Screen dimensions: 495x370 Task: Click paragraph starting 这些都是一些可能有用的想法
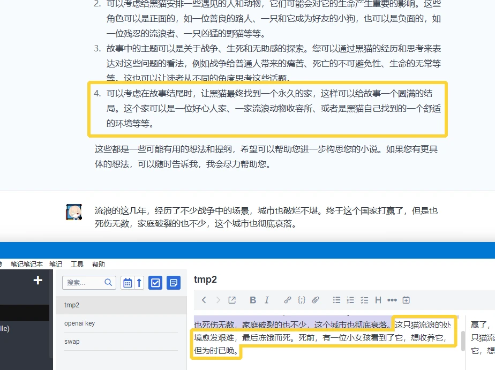click(x=266, y=156)
